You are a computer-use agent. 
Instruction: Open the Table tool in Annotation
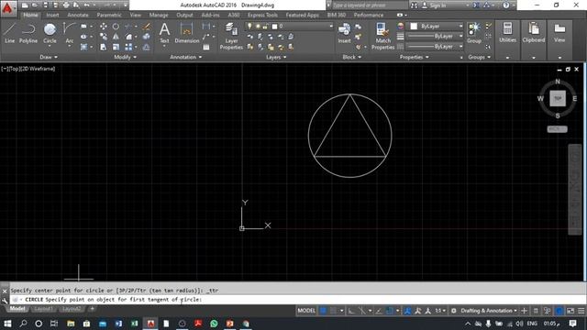(x=206, y=47)
